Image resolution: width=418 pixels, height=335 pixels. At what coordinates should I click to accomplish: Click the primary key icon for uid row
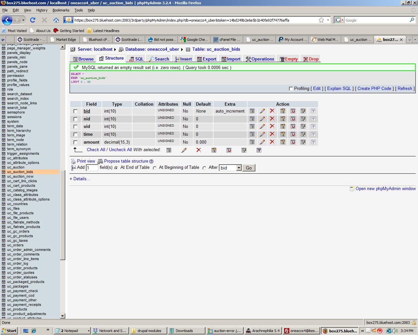coord(283,127)
